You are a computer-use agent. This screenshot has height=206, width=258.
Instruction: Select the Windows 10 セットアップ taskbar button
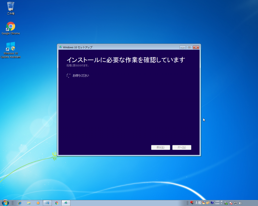point(66,203)
